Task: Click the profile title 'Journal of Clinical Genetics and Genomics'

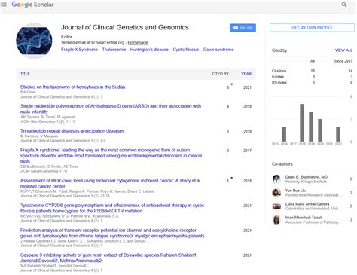Action: [125, 27]
